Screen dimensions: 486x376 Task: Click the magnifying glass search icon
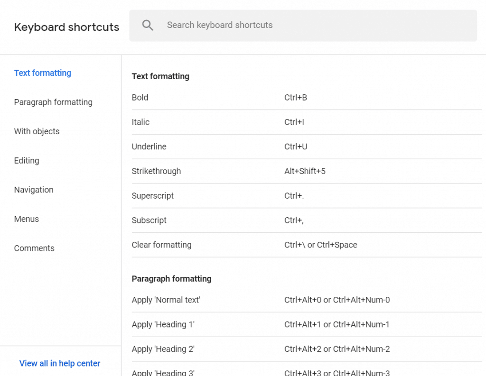coord(148,25)
